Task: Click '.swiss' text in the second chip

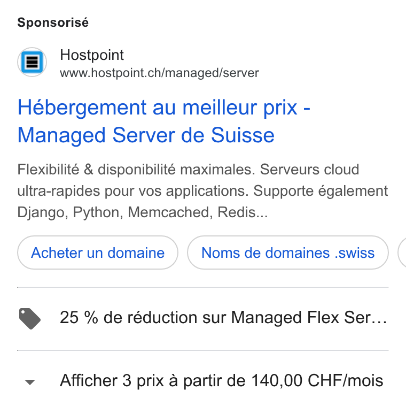Action: [x=355, y=253]
